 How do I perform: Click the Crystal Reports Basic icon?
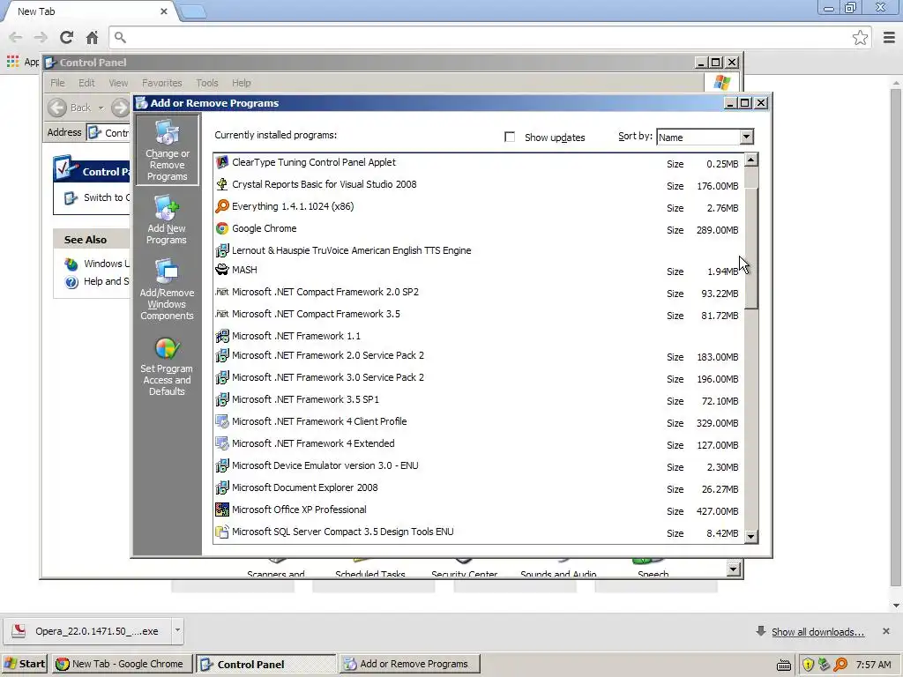[221, 184]
